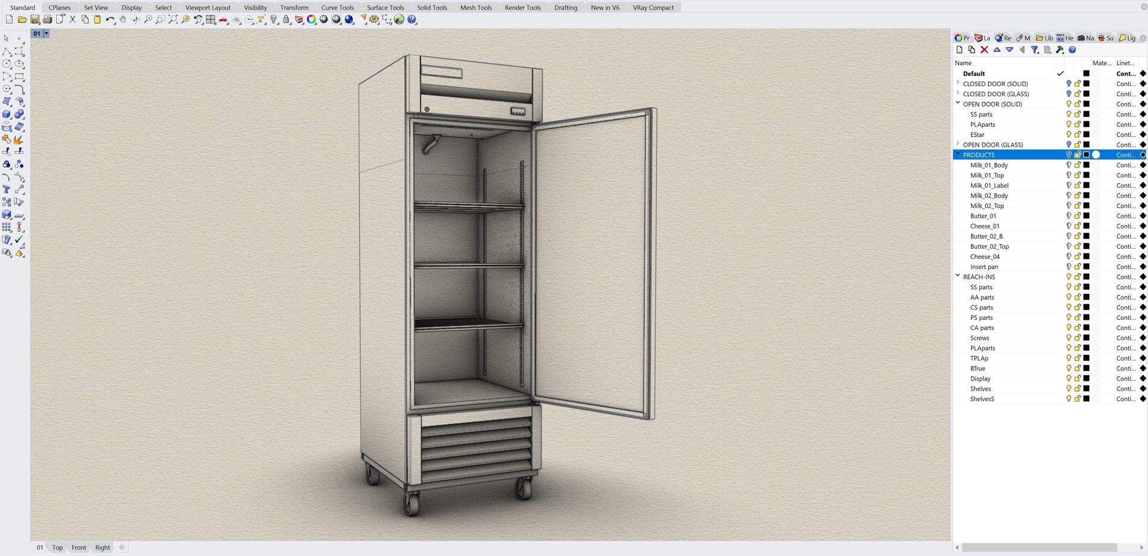Save the model with the floppy disk icon
This screenshot has height=556, width=1148.
click(x=35, y=20)
